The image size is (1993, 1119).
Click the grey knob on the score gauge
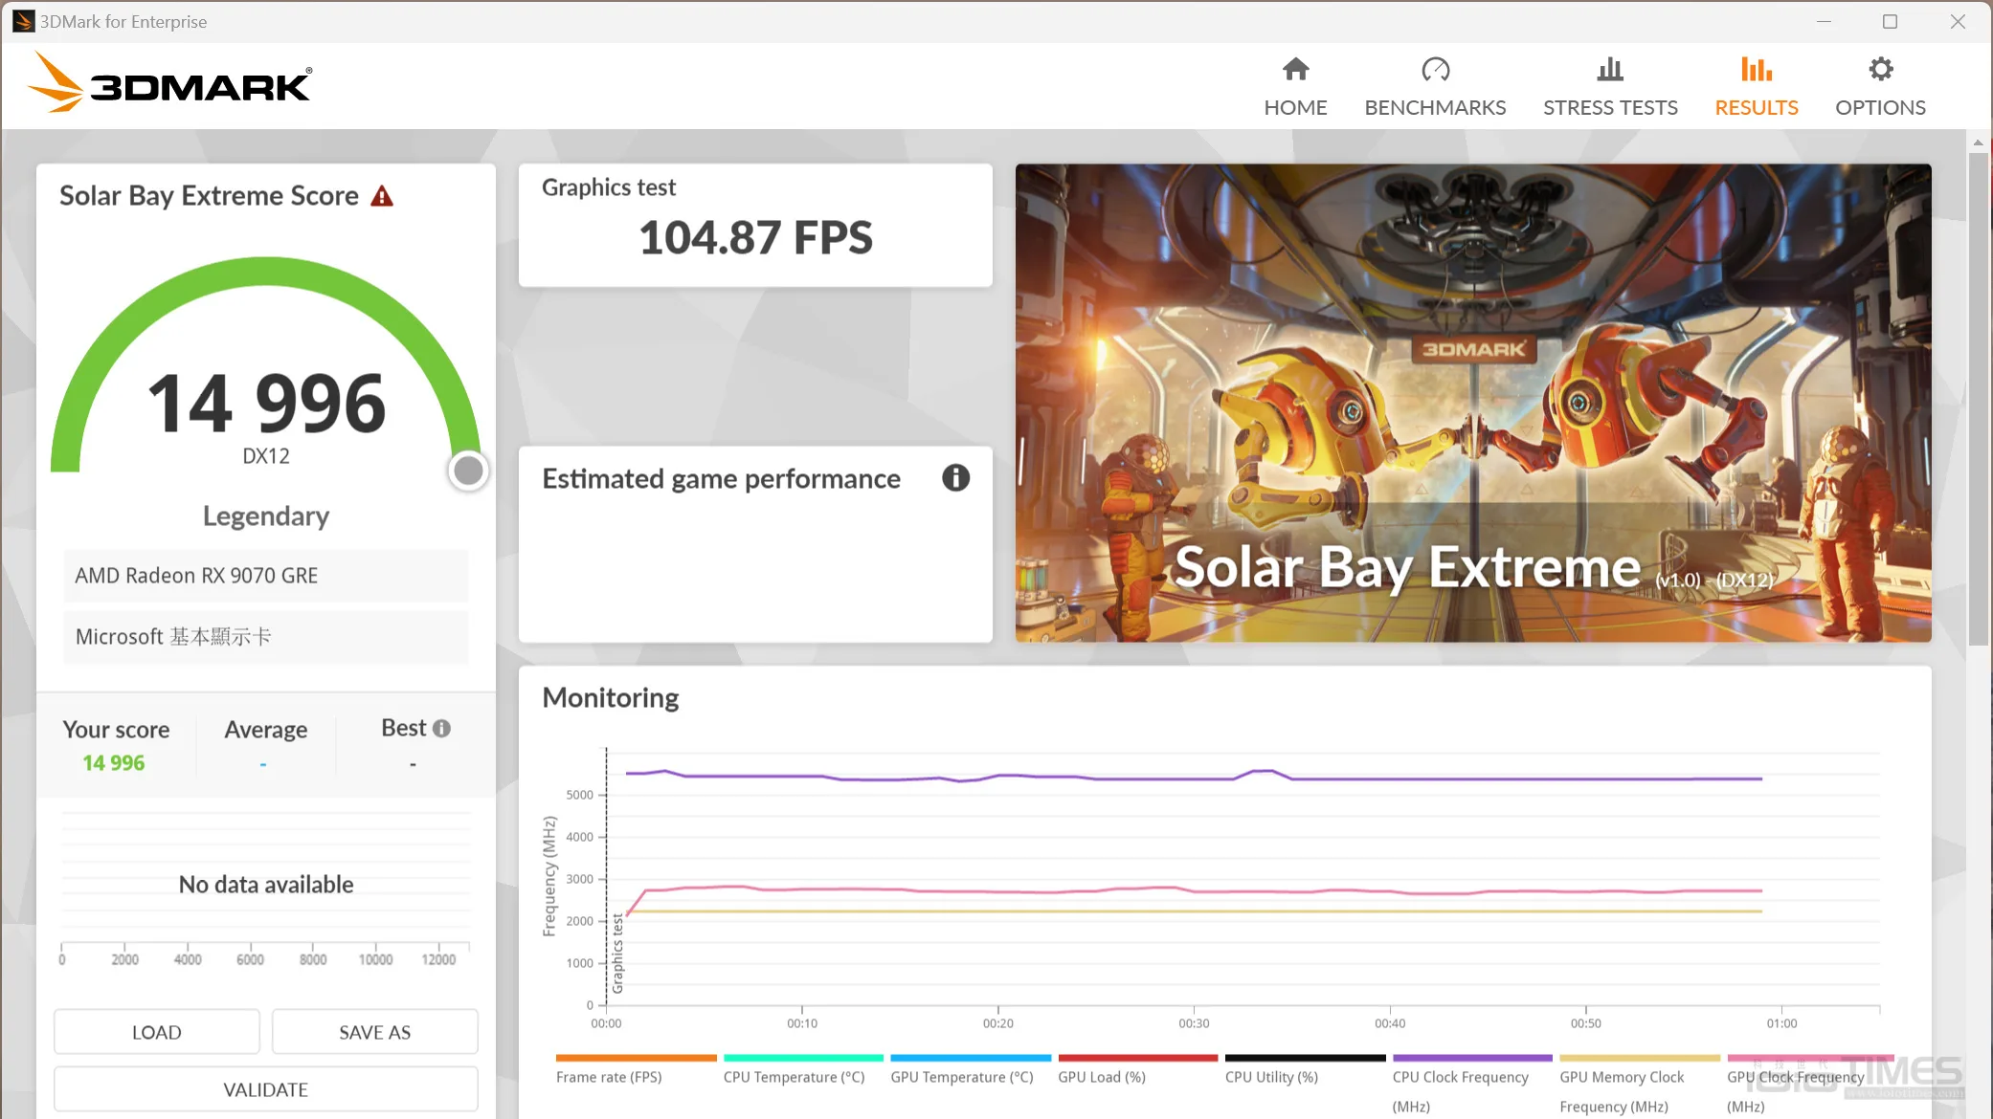point(468,471)
